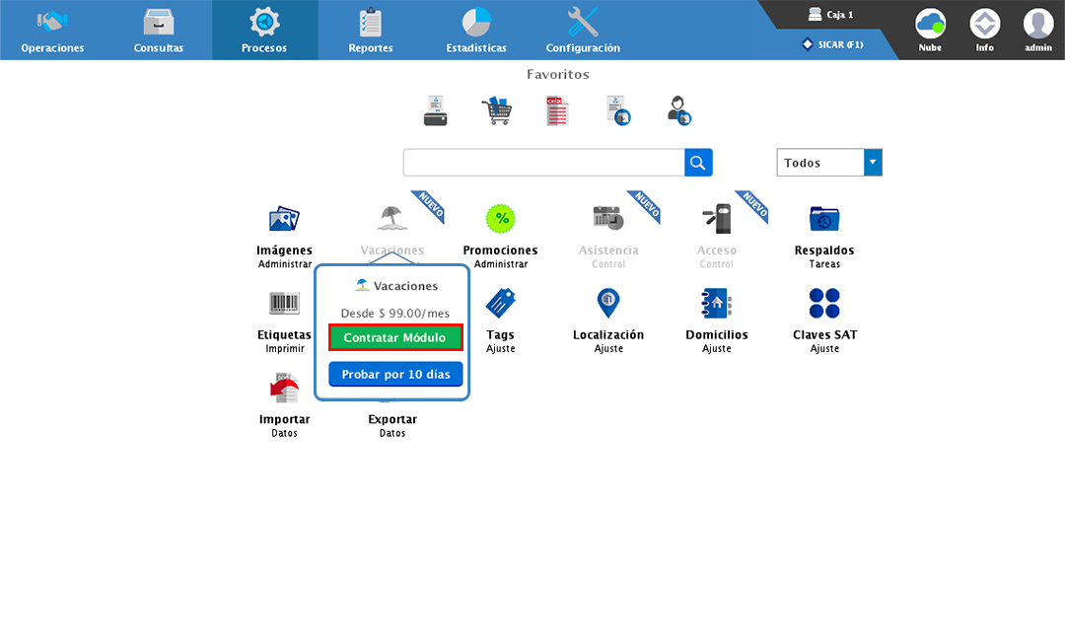Screen dimensions: 1065x644
Task: Select the shopping cart favorite shortcut
Action: tap(497, 110)
